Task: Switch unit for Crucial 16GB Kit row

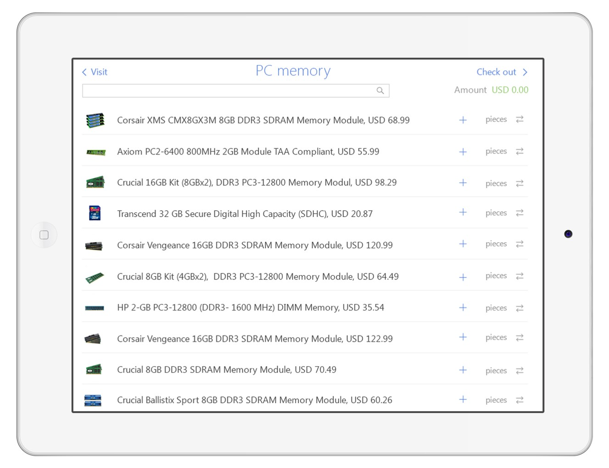Action: (520, 183)
